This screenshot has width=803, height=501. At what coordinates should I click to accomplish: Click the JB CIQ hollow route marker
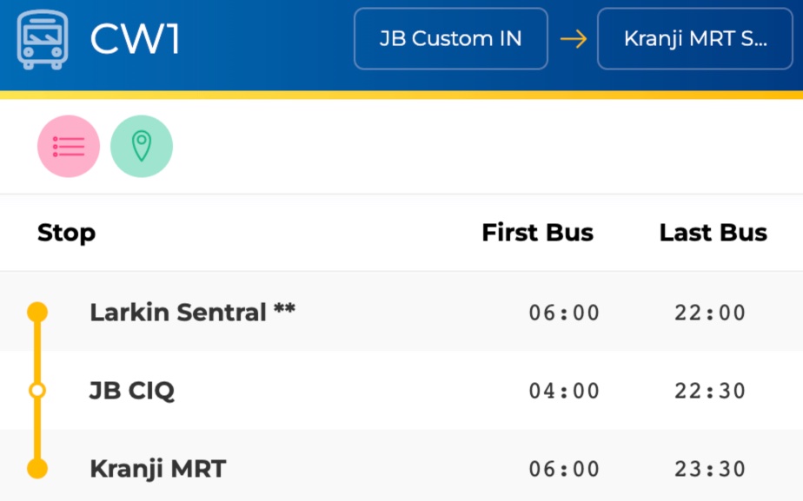tap(37, 391)
